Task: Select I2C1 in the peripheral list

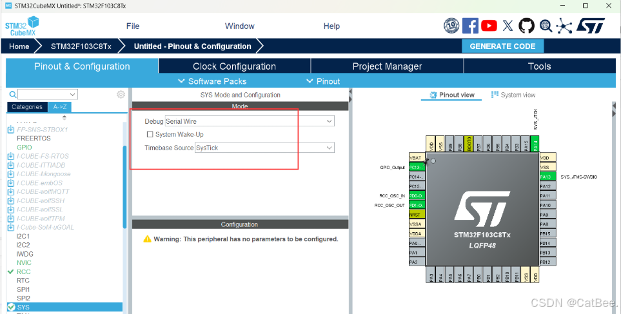Action: coord(23,236)
